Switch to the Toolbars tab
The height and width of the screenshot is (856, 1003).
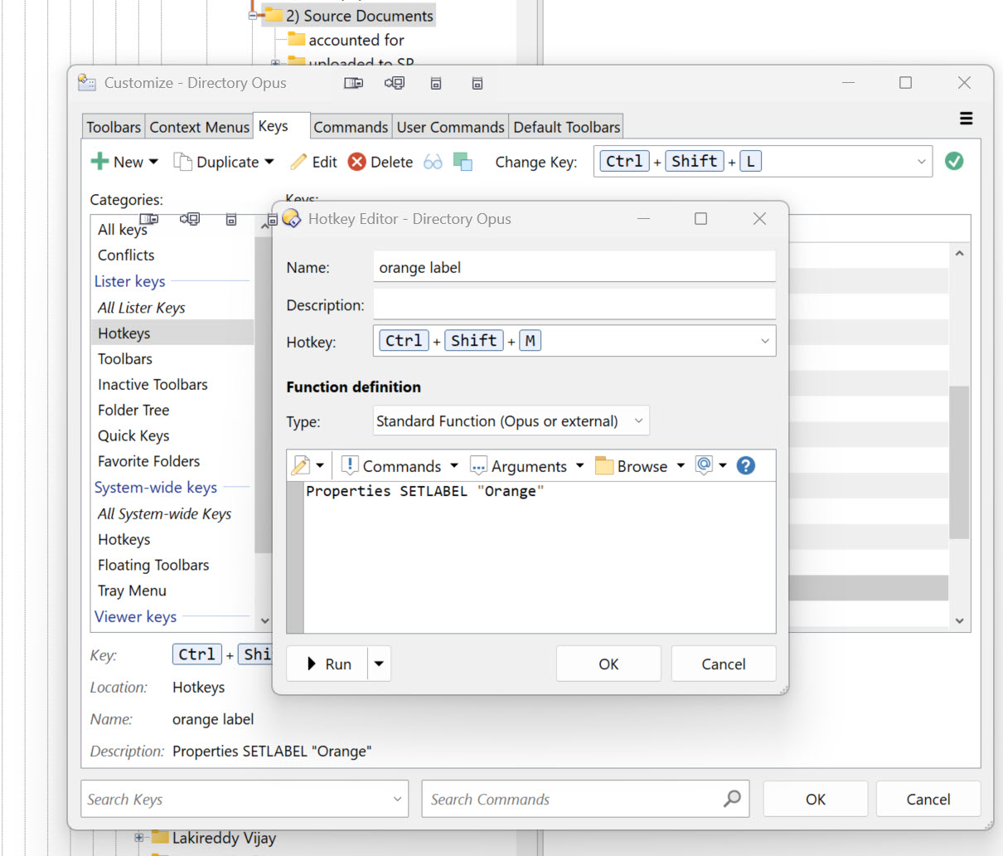114,127
